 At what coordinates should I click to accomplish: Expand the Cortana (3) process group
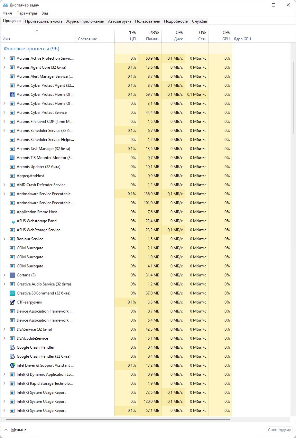(4, 275)
